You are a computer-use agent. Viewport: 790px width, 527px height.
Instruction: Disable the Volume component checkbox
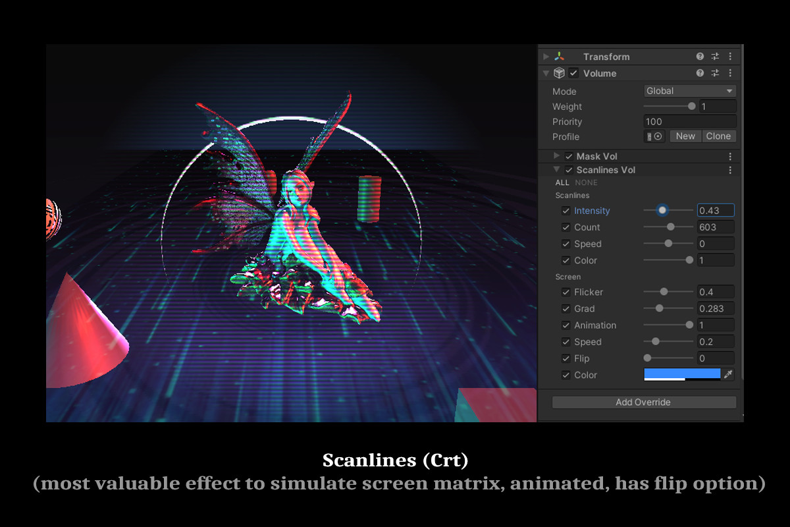coord(573,73)
